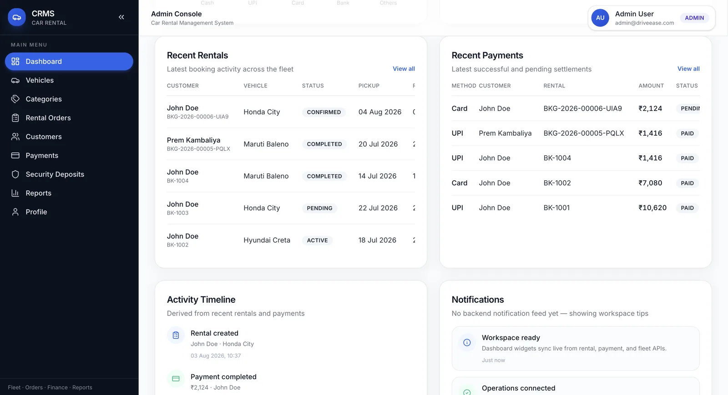Viewport: 728px width, 395px height.
Task: Click Prem Kambaliya in Recent Rentals
Action: [193, 140]
